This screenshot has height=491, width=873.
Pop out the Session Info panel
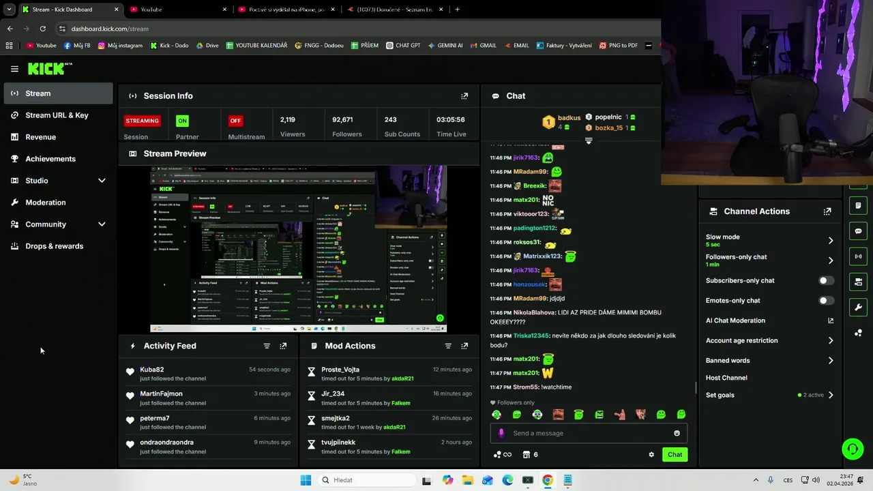[464, 96]
